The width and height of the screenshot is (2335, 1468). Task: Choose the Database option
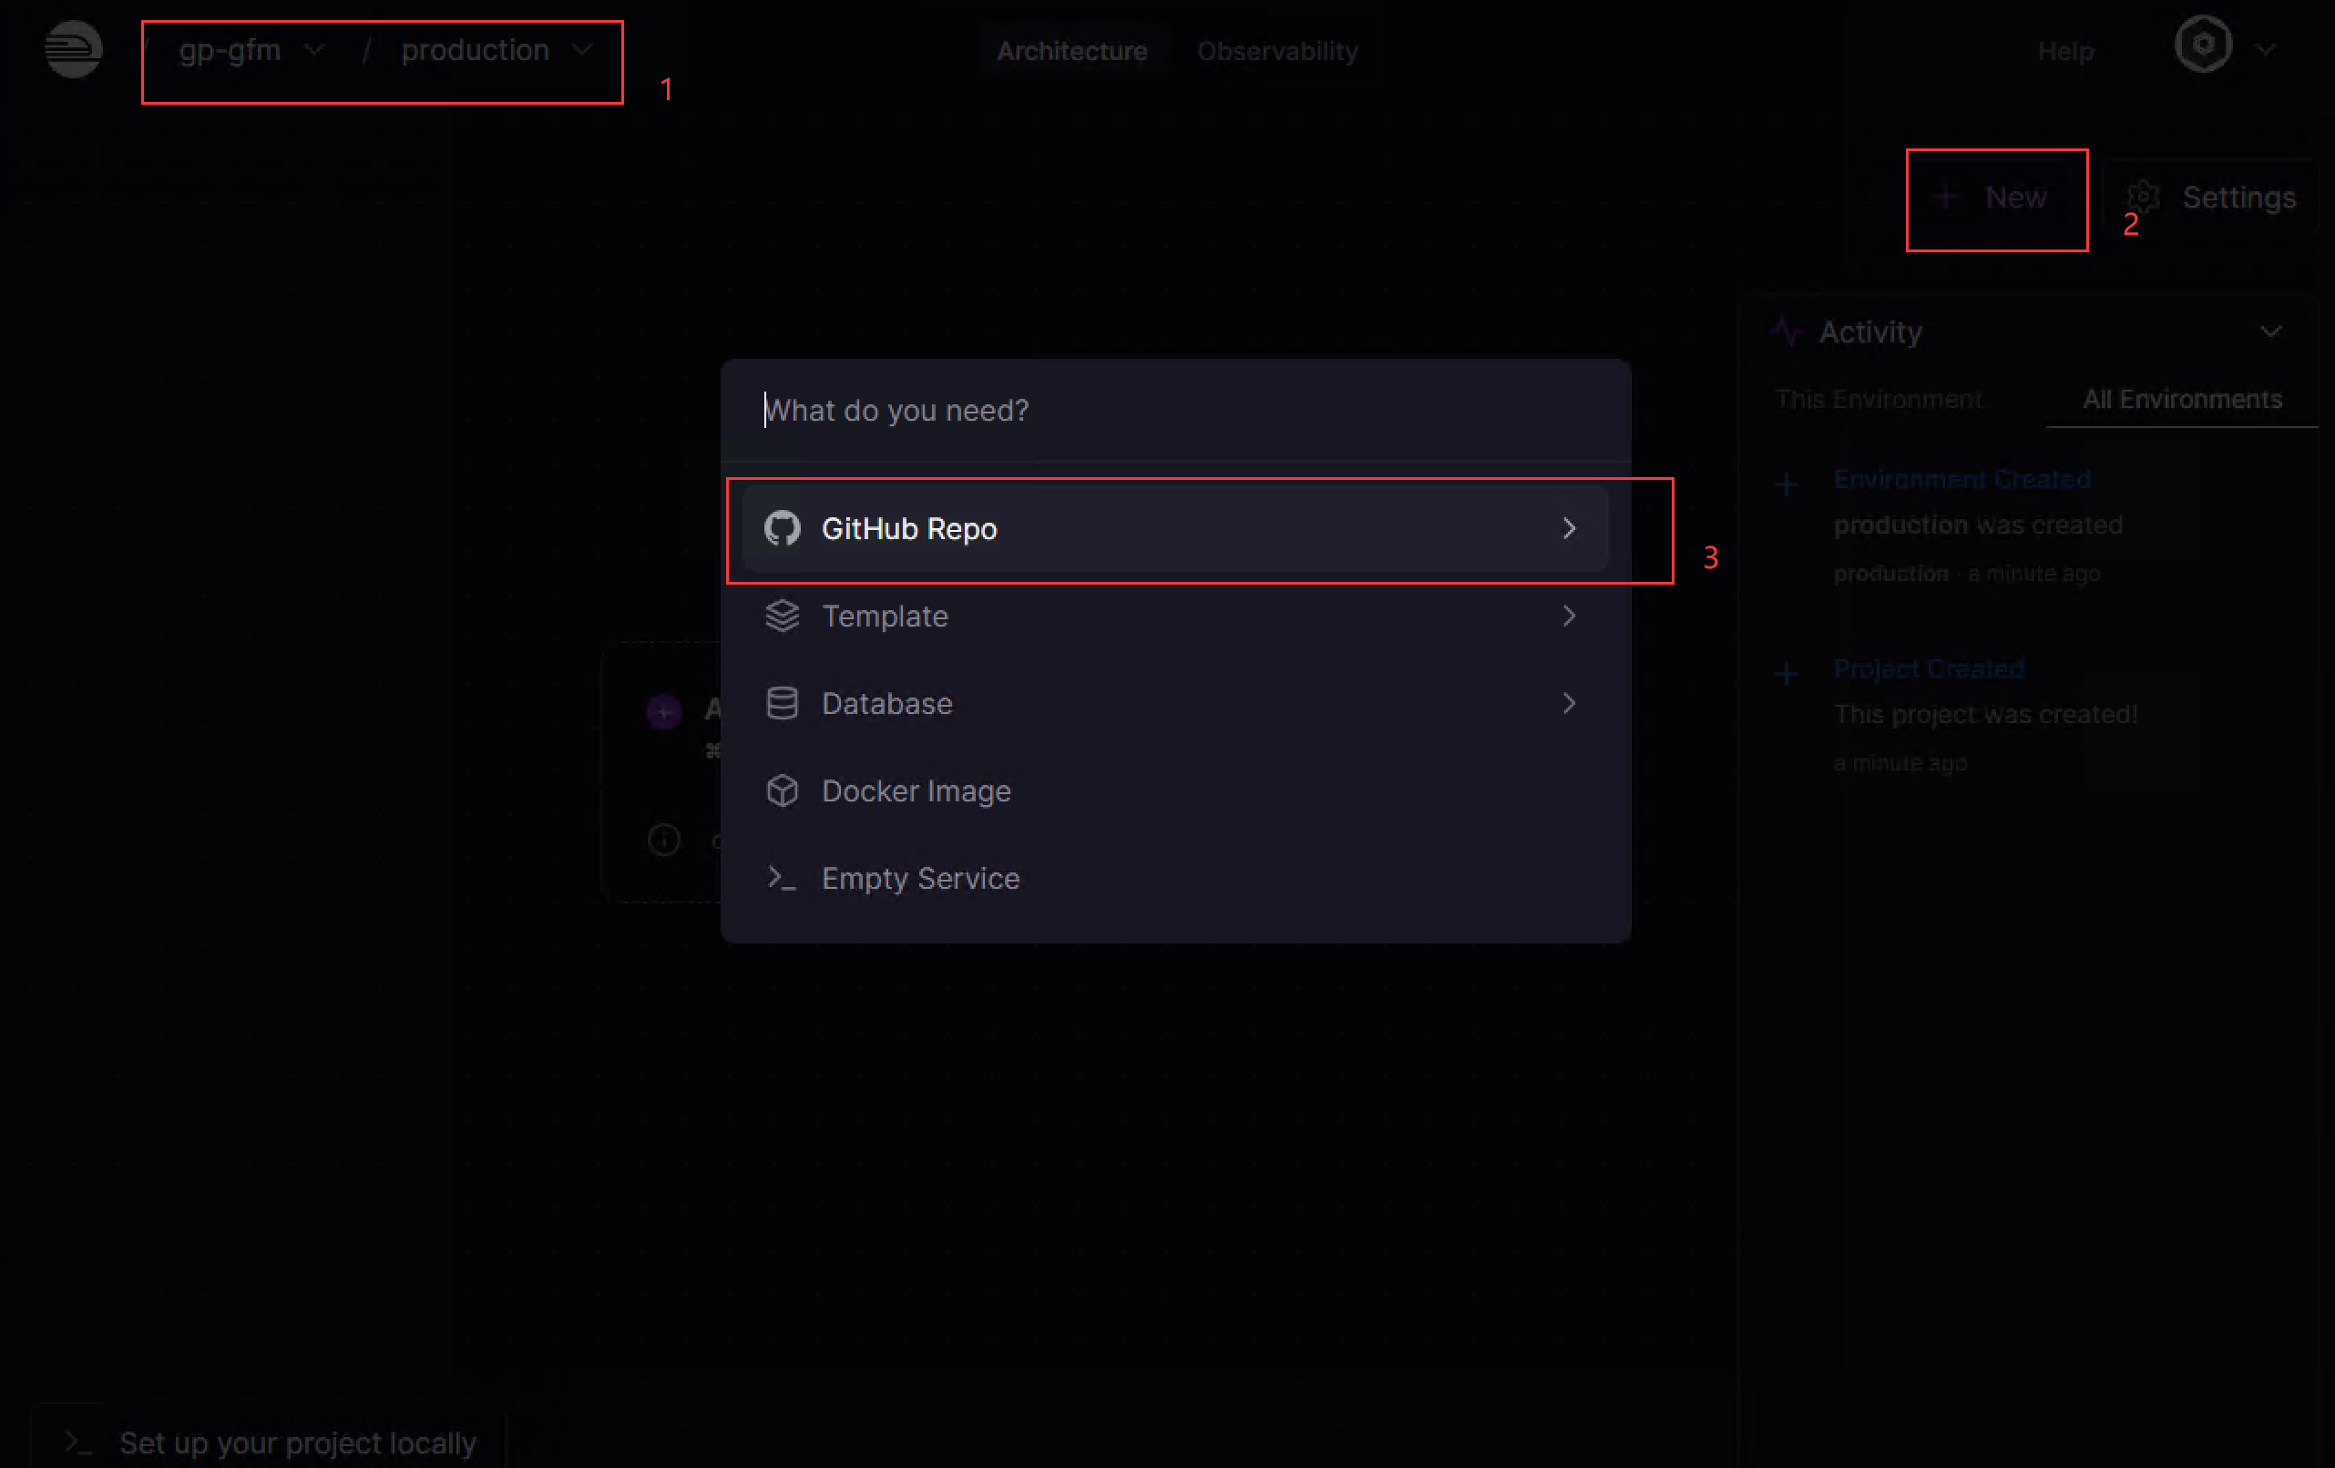click(x=1175, y=702)
